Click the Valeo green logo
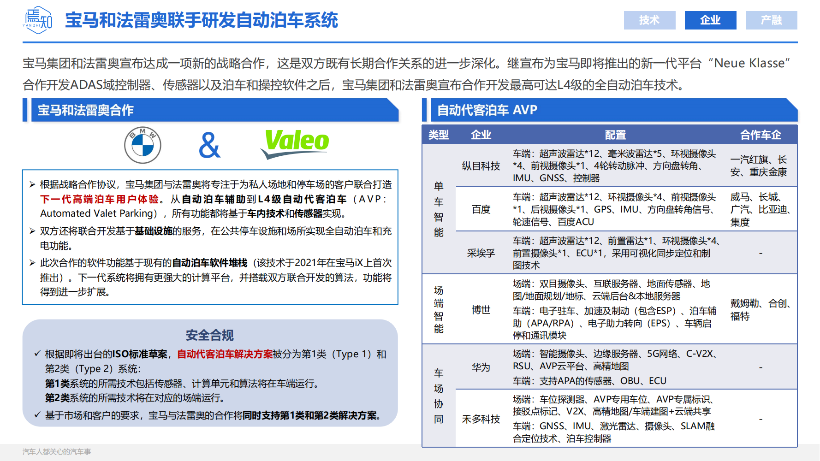 [295, 144]
